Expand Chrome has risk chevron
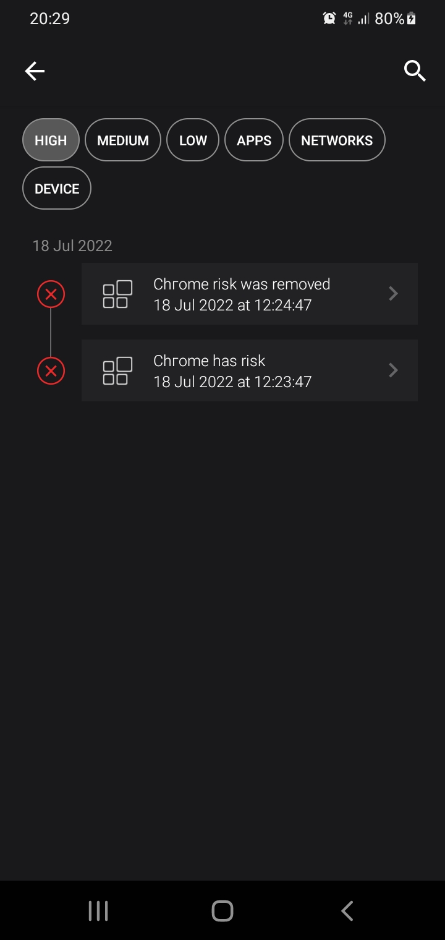The image size is (445, 940). coord(393,370)
